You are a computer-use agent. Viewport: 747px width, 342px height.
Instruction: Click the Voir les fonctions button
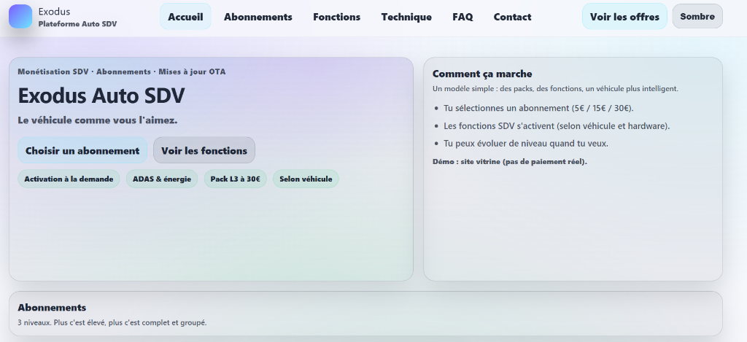[x=204, y=150]
